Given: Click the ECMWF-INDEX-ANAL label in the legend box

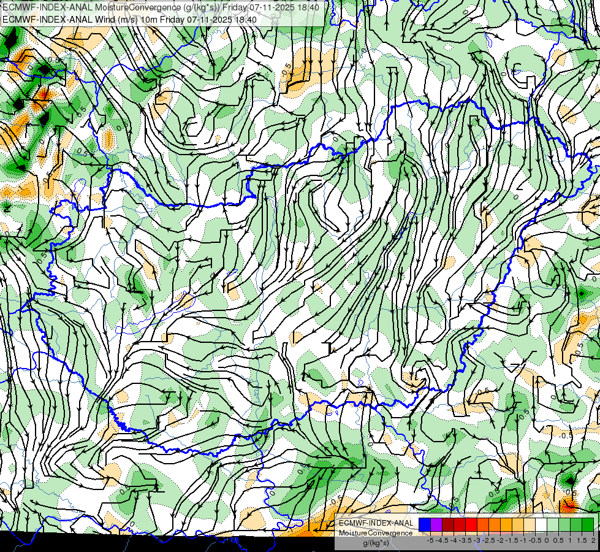Looking at the screenshot, I should [376, 523].
